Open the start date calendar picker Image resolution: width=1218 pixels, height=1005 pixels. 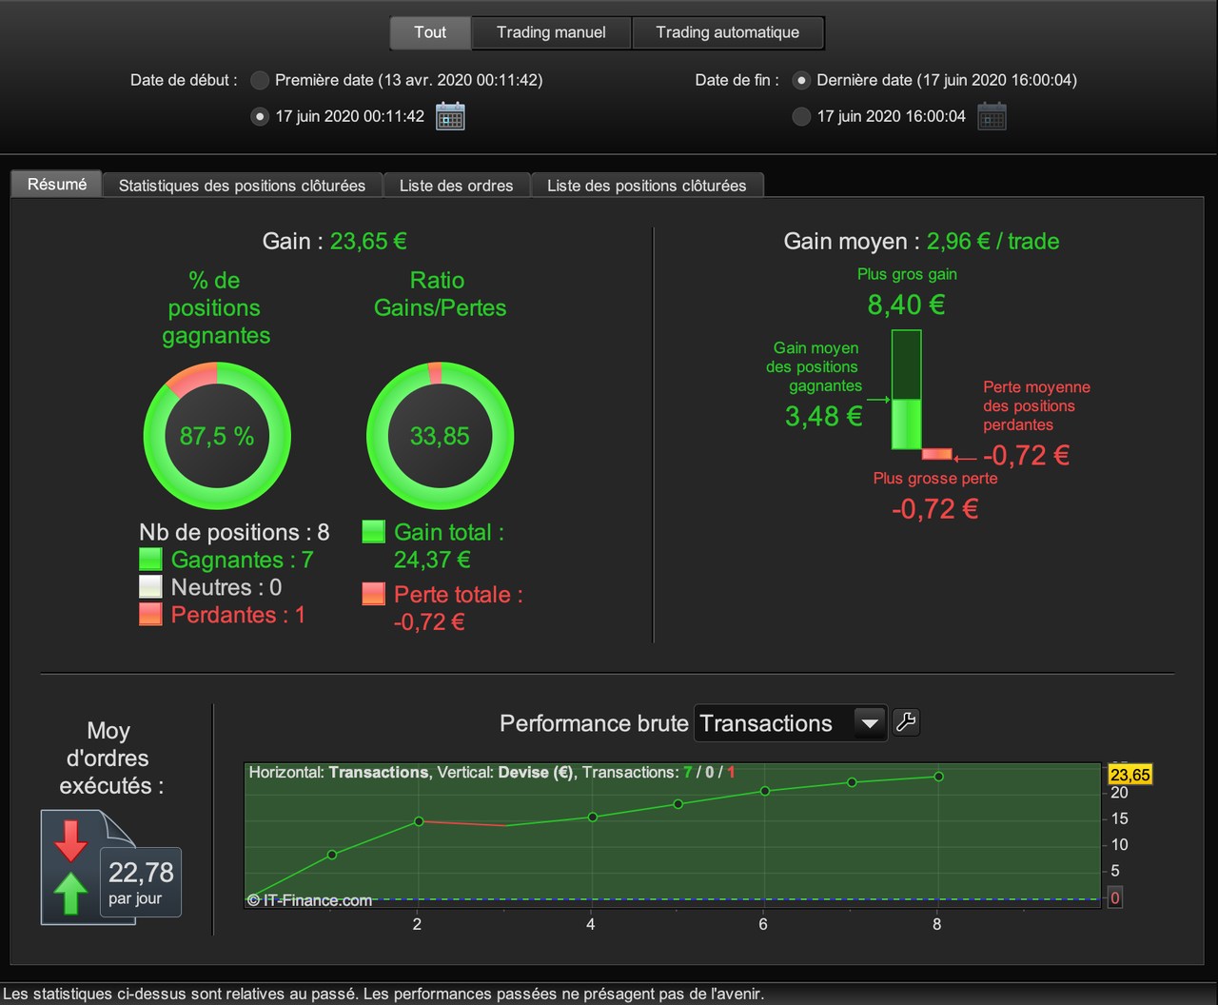pyautogui.click(x=450, y=116)
